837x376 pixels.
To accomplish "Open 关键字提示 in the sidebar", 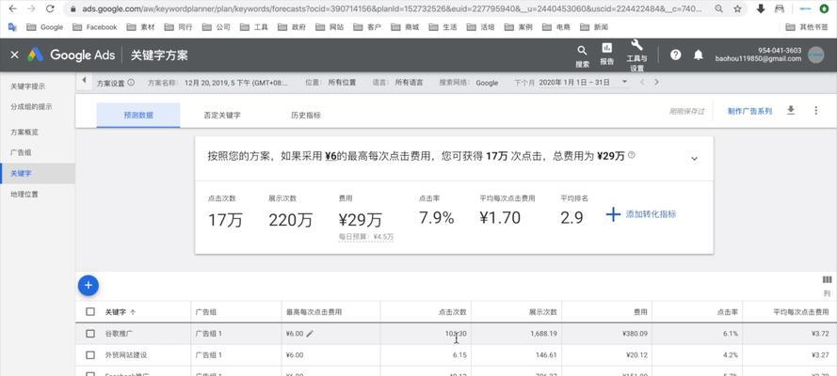I will (27, 86).
